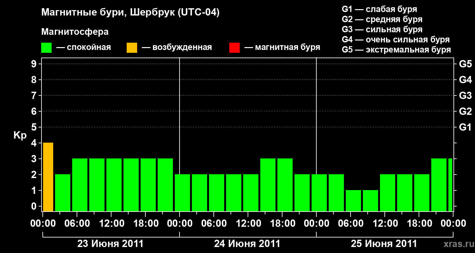The width and height of the screenshot is (475, 253).
Task: Click the 'G4 — очень сильная буря' legend line
Action: pyautogui.click(x=396, y=40)
